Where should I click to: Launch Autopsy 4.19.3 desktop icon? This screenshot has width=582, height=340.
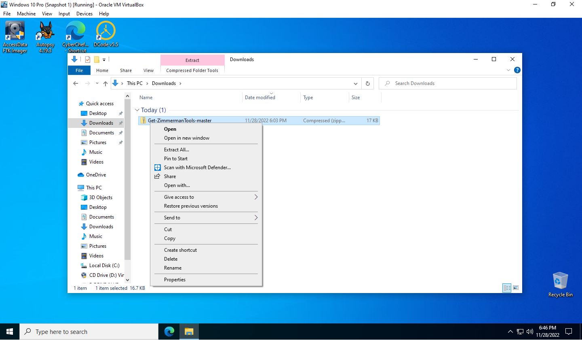45,37
